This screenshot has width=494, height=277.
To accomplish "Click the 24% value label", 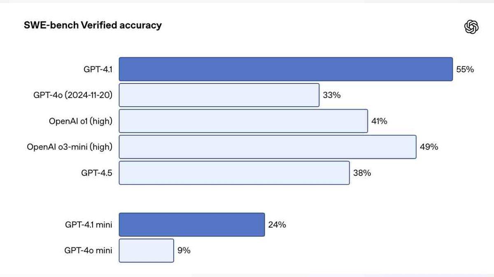I will pyautogui.click(x=277, y=224).
